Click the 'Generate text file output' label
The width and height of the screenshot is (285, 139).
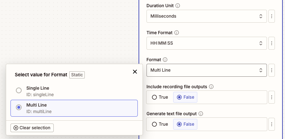click(172, 114)
